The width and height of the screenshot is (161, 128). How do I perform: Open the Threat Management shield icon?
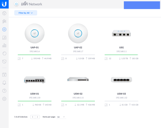click(4, 62)
